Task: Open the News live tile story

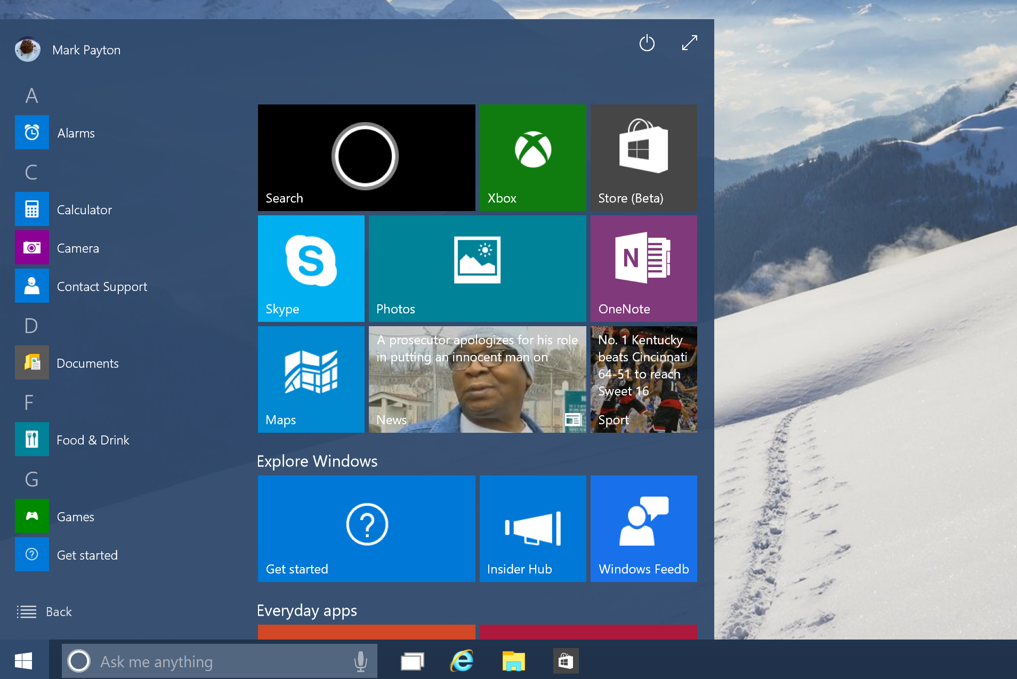Action: point(478,379)
